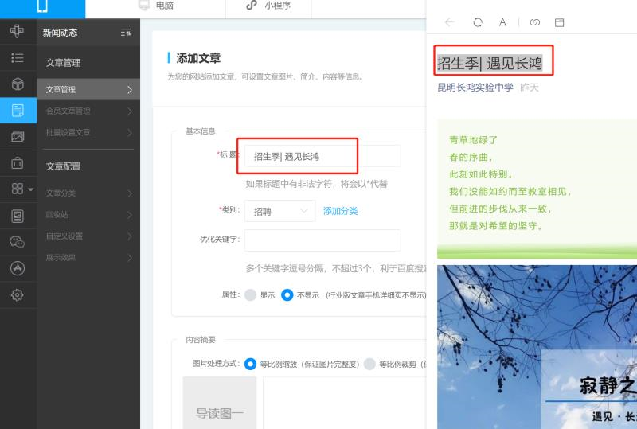Open the WeChat icon in the left sidebar
The height and width of the screenshot is (429, 637).
[x=18, y=242]
